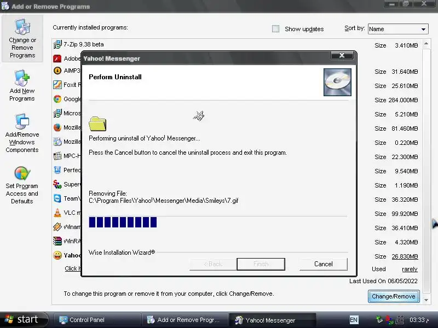This screenshot has width=438, height=328.
Task: Click the 'rarely' usage link
Action: pos(410,269)
